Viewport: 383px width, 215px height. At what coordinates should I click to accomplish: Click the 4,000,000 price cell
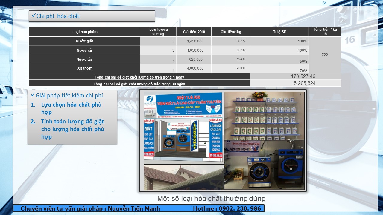coord(194,68)
